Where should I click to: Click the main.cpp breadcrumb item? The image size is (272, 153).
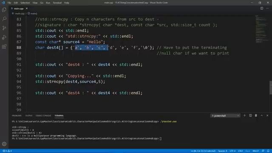tap(20, 13)
